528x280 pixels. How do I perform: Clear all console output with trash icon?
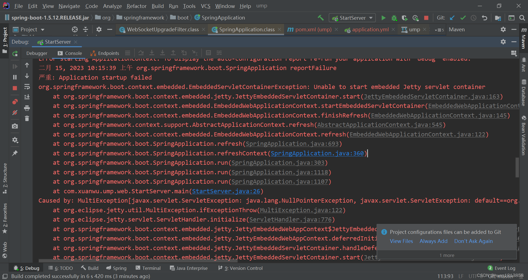[x=27, y=118]
